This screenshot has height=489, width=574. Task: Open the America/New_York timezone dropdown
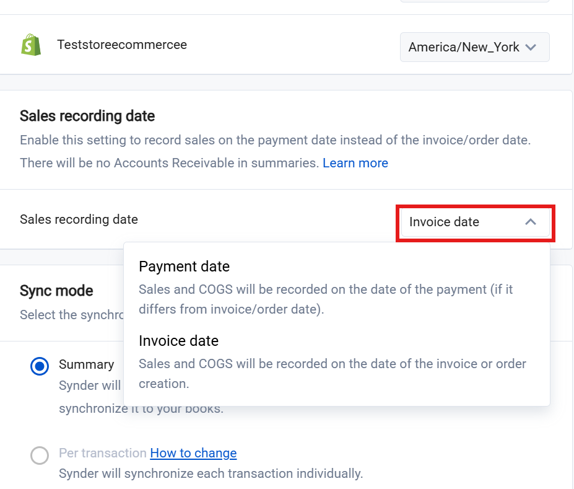(x=474, y=47)
